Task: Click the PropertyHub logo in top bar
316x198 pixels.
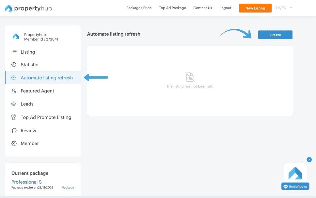Action: (x=28, y=8)
